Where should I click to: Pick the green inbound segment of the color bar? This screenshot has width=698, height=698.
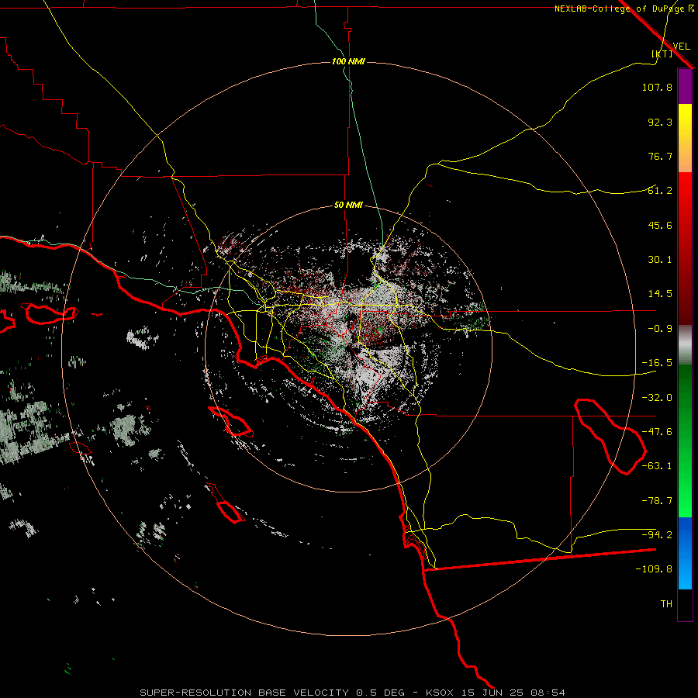(x=685, y=441)
